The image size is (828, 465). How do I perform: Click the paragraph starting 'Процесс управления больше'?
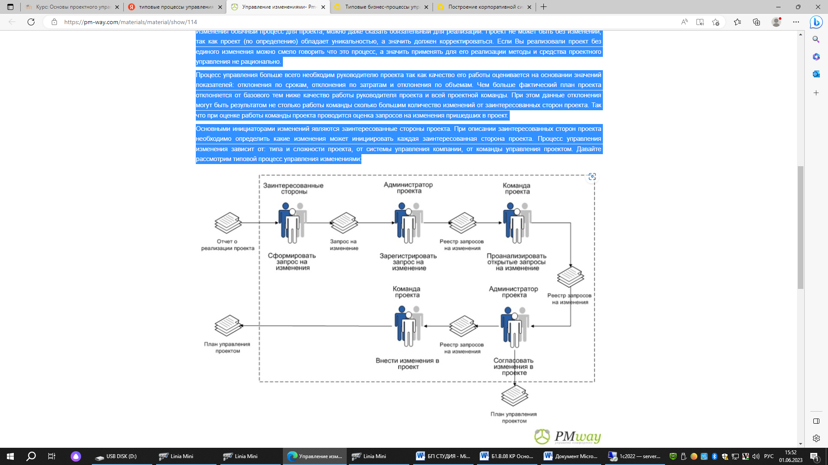[x=399, y=95]
